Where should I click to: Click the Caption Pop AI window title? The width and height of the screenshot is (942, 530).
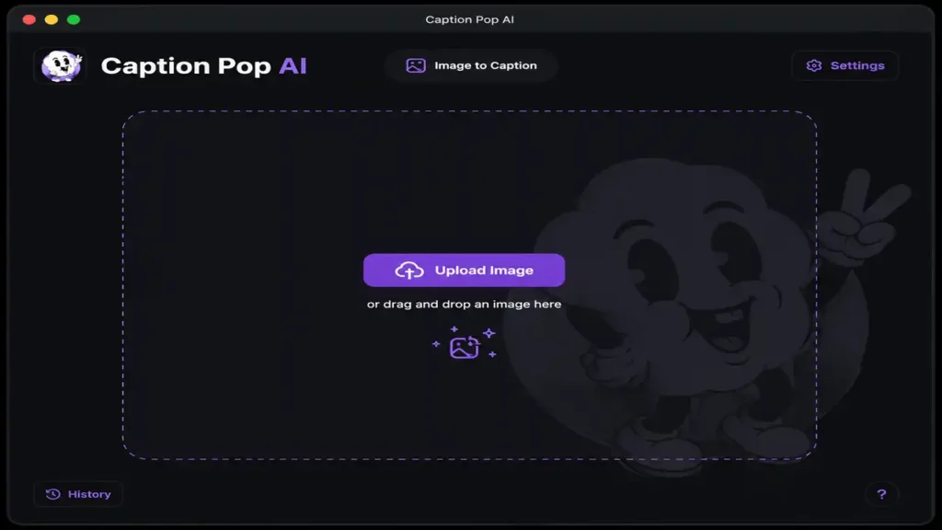pyautogui.click(x=470, y=19)
